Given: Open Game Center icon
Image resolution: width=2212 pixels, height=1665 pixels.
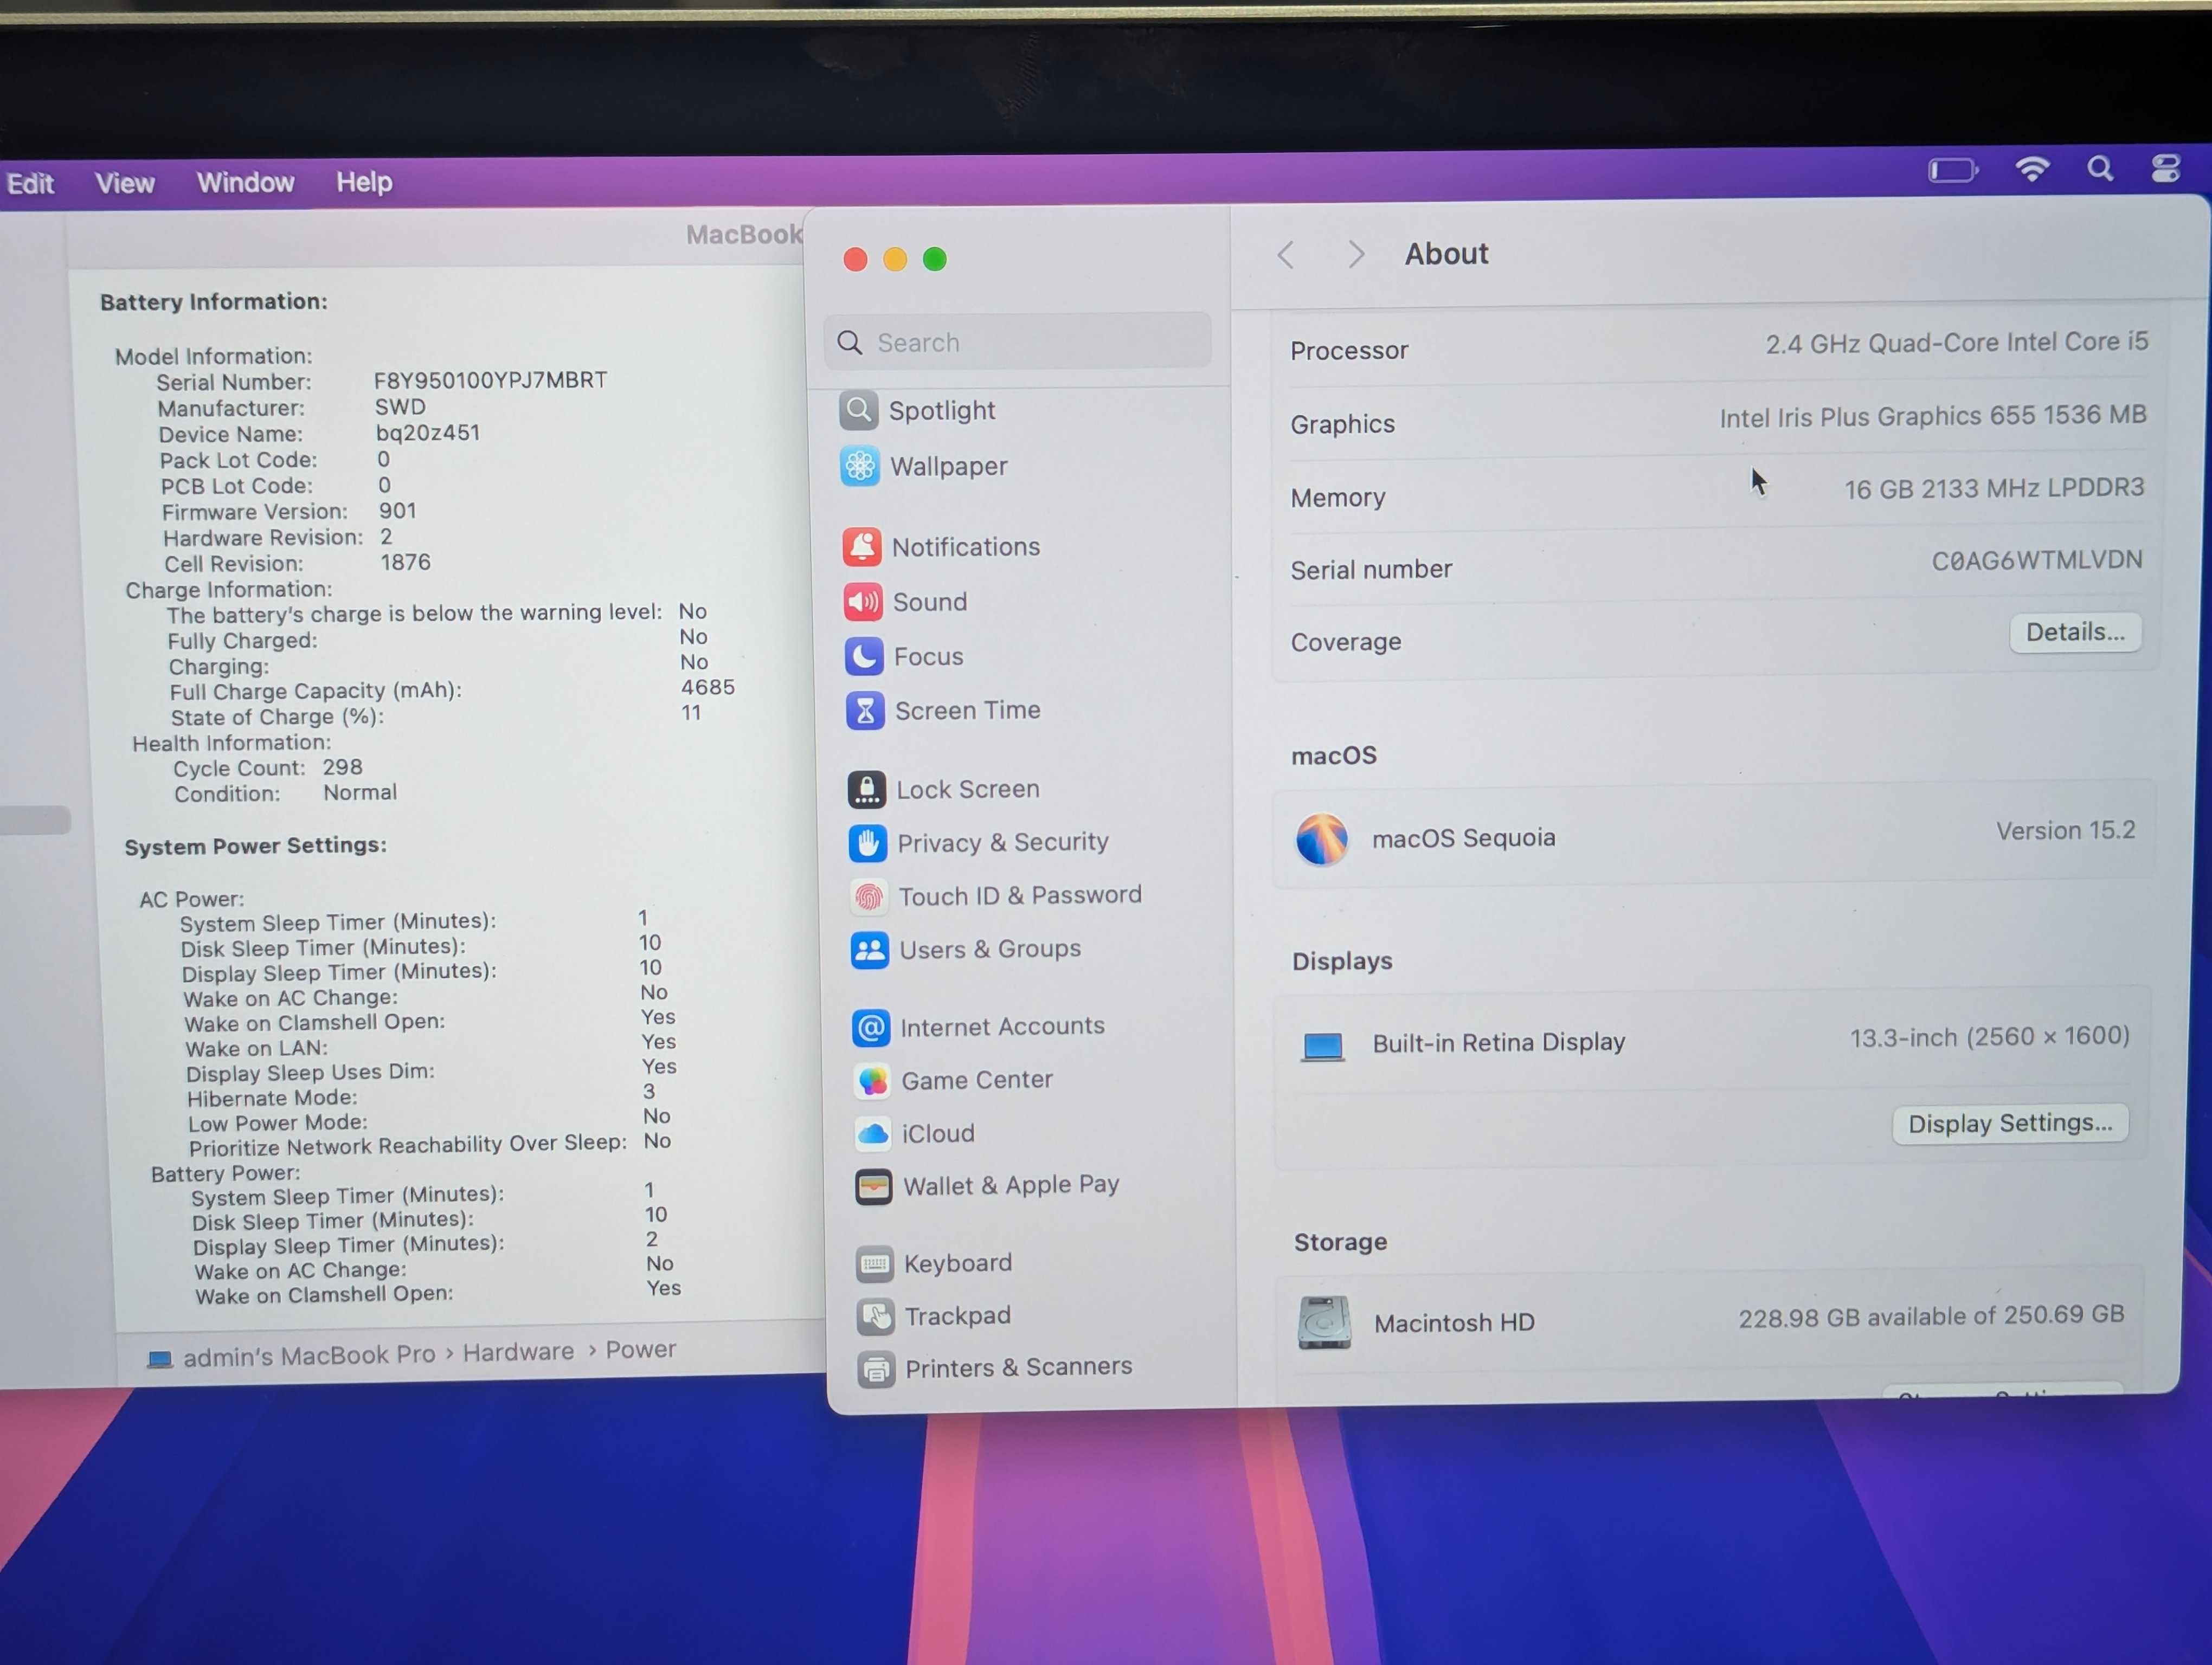Looking at the screenshot, I should pyautogui.click(x=872, y=1080).
